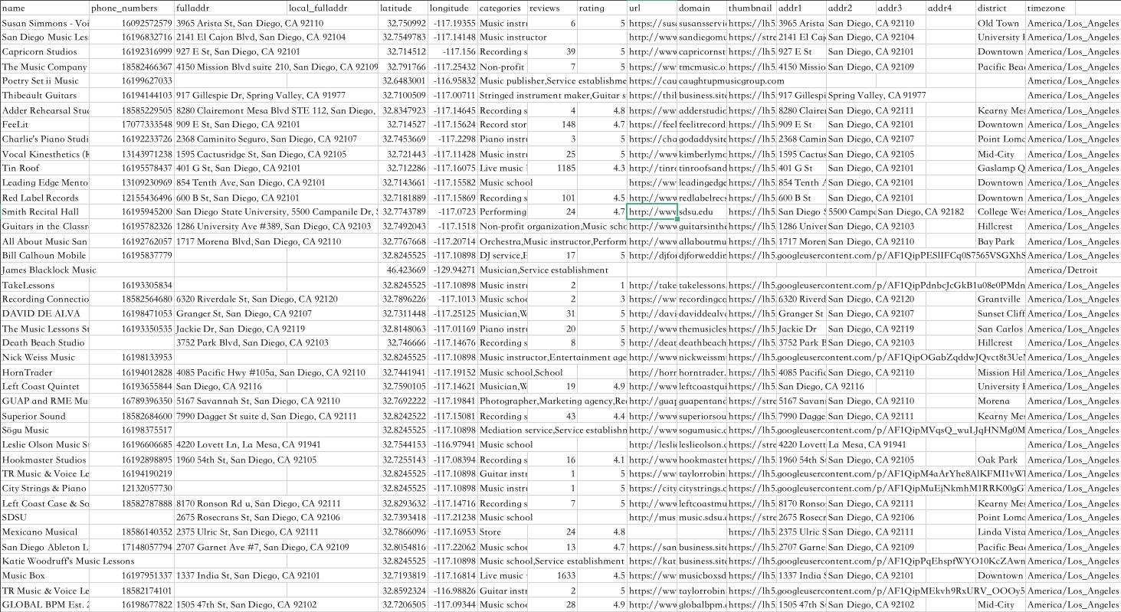Select the 'HornTrader' name cell

pyautogui.click(x=44, y=371)
